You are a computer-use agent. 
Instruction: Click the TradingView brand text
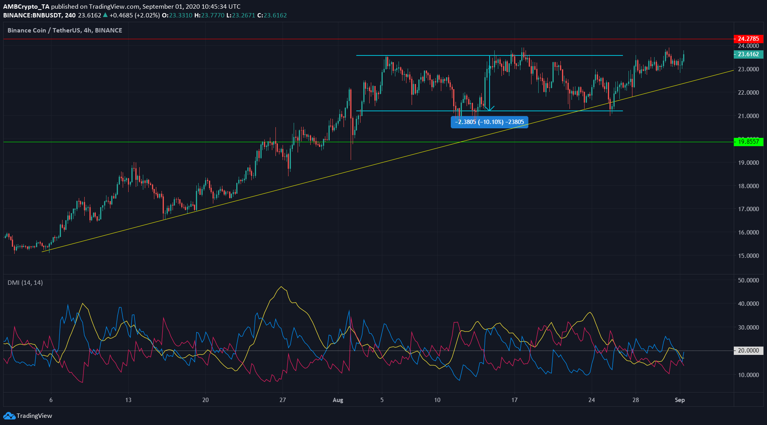[34, 415]
